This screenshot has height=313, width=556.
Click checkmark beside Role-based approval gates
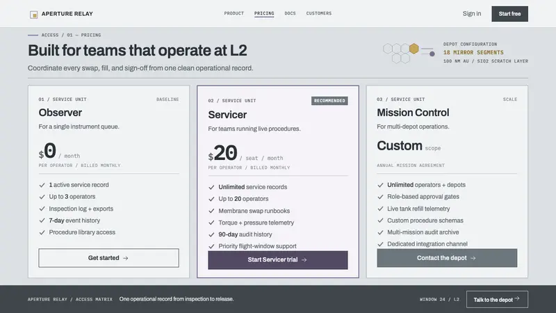pyautogui.click(x=380, y=197)
